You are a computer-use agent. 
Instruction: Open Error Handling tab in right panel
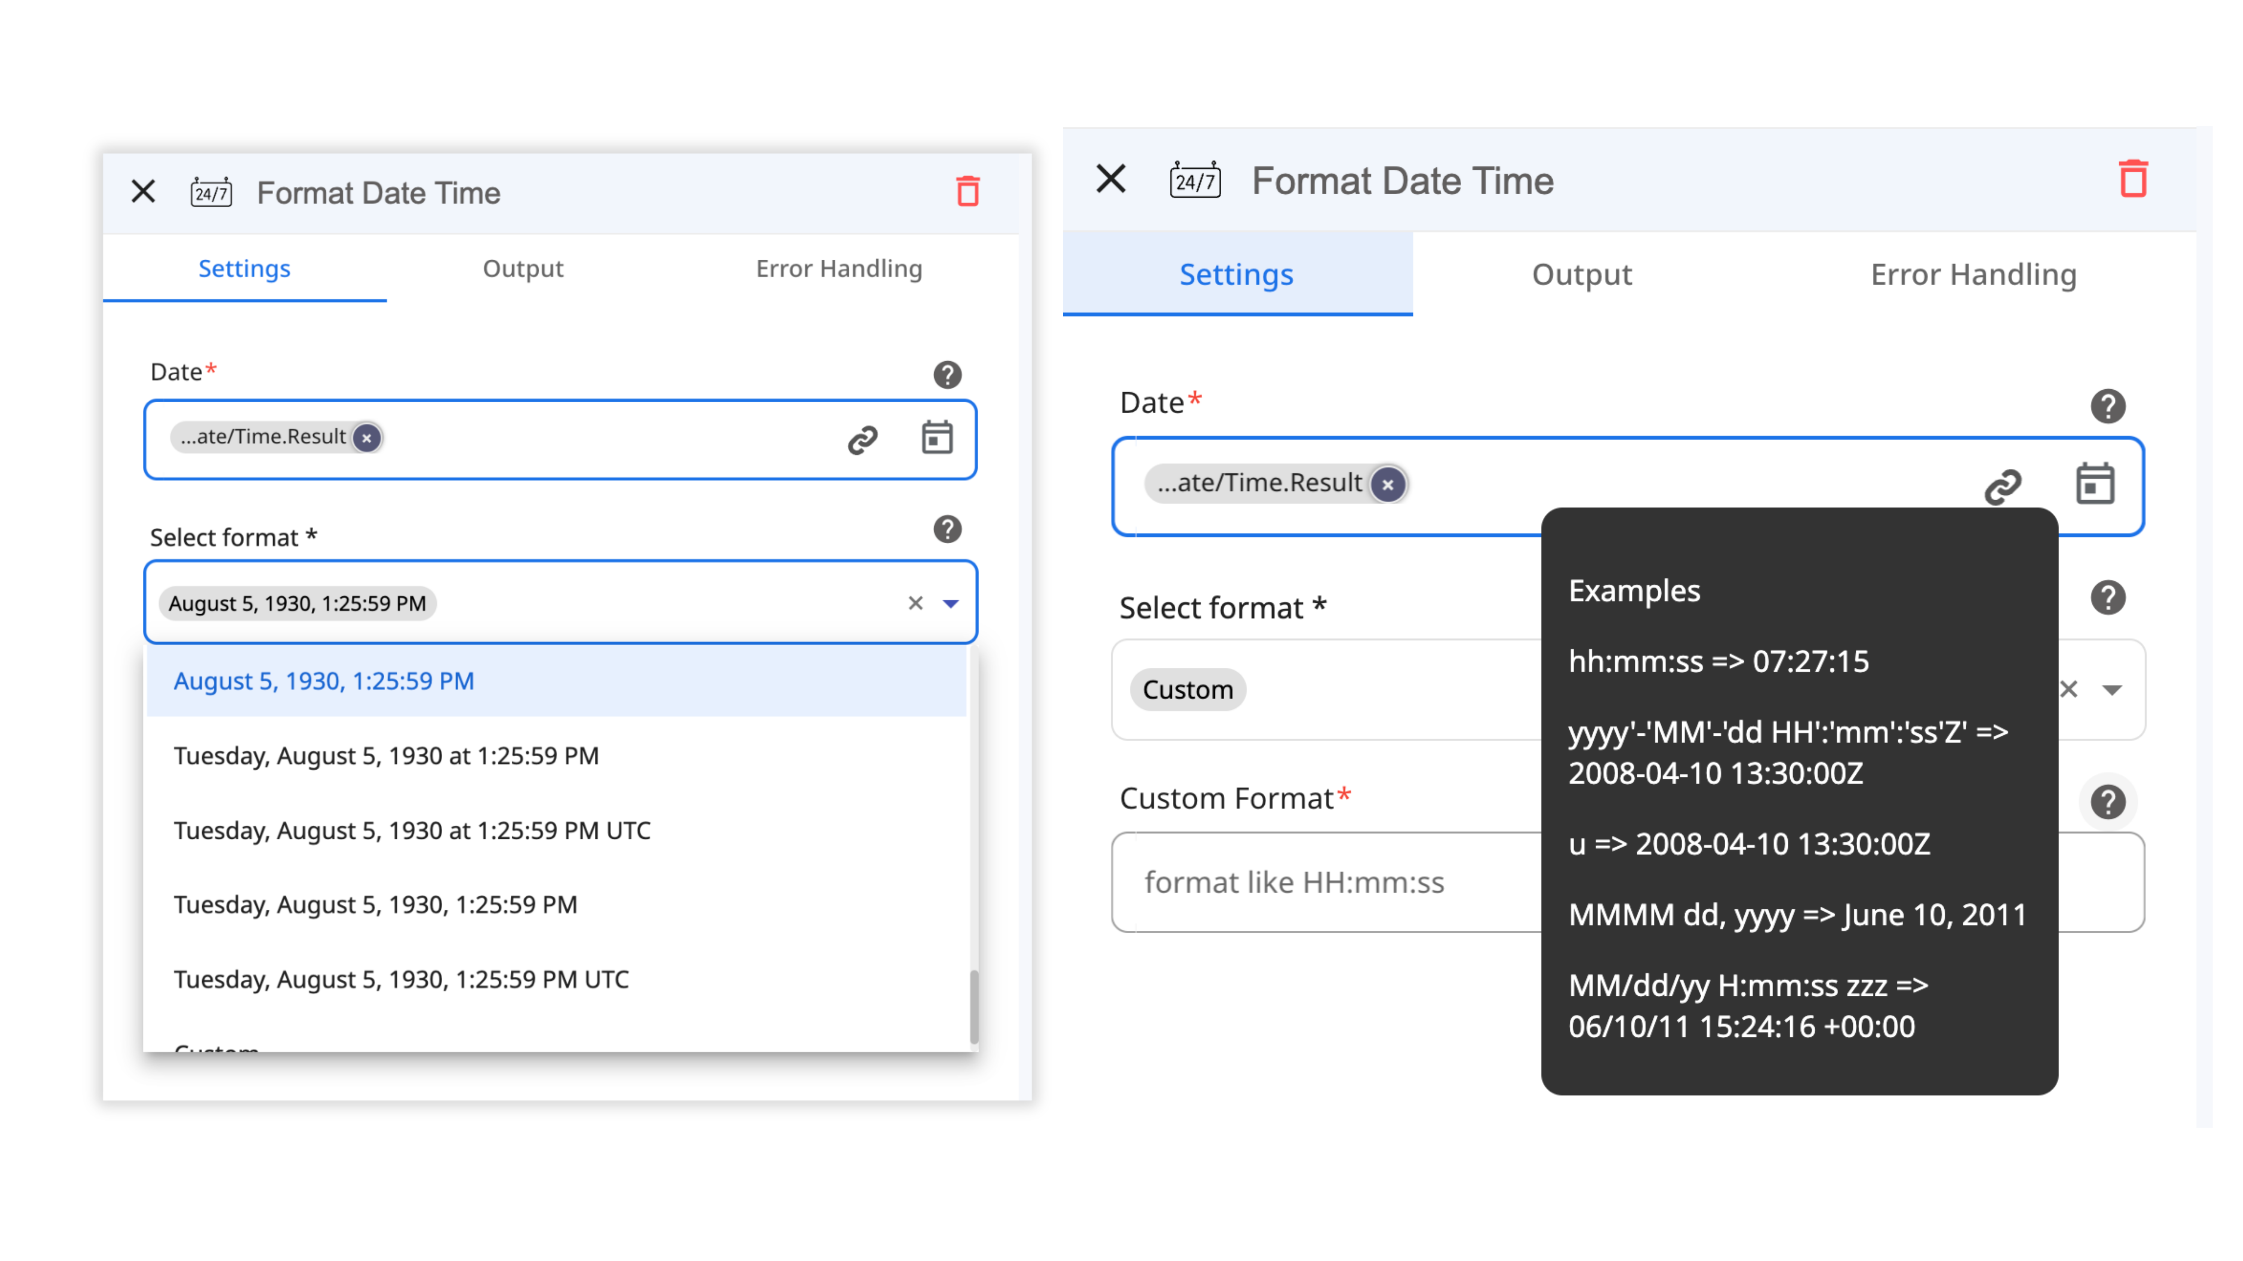tap(1973, 275)
